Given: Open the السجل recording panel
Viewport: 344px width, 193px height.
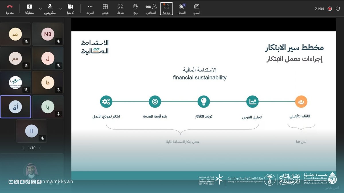Looking at the screenshot, I should click(x=181, y=9).
